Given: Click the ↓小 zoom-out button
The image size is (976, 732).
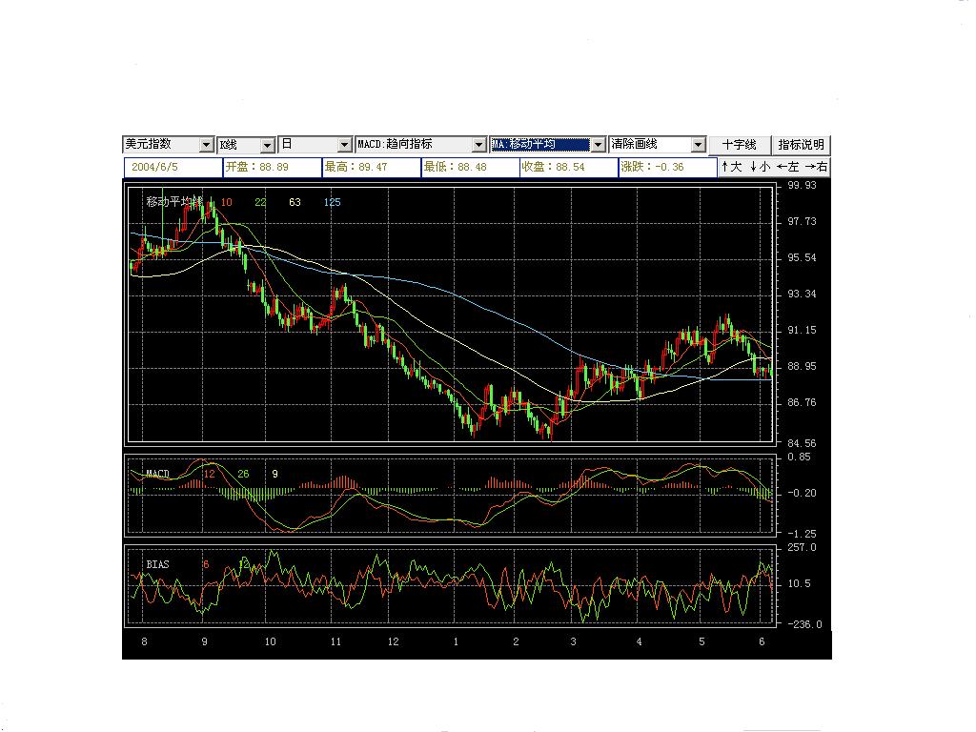Looking at the screenshot, I should (x=760, y=167).
